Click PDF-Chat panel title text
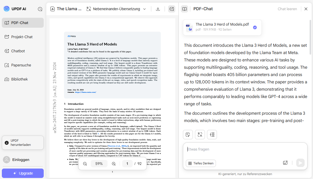This screenshot has width=313, height=179. click(x=203, y=9)
